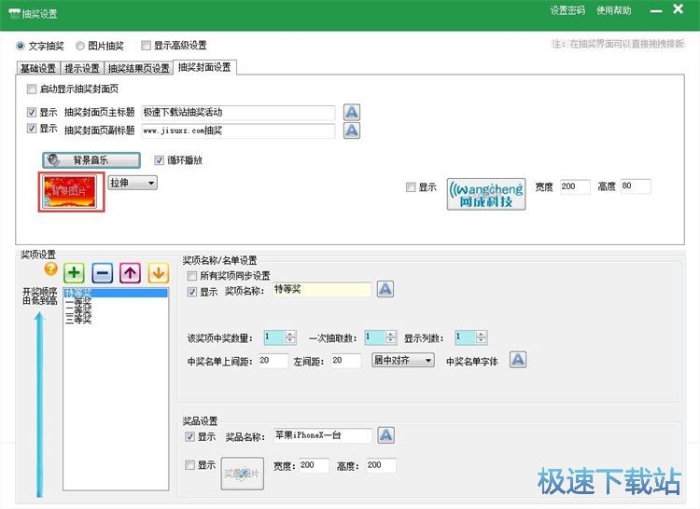Enable 显示 checkbox beside the logo
700x509 pixels.
tap(411, 186)
